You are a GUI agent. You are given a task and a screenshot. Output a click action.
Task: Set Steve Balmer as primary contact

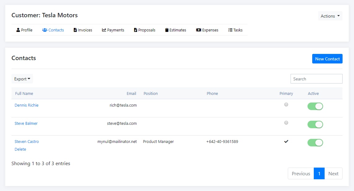click(286, 123)
